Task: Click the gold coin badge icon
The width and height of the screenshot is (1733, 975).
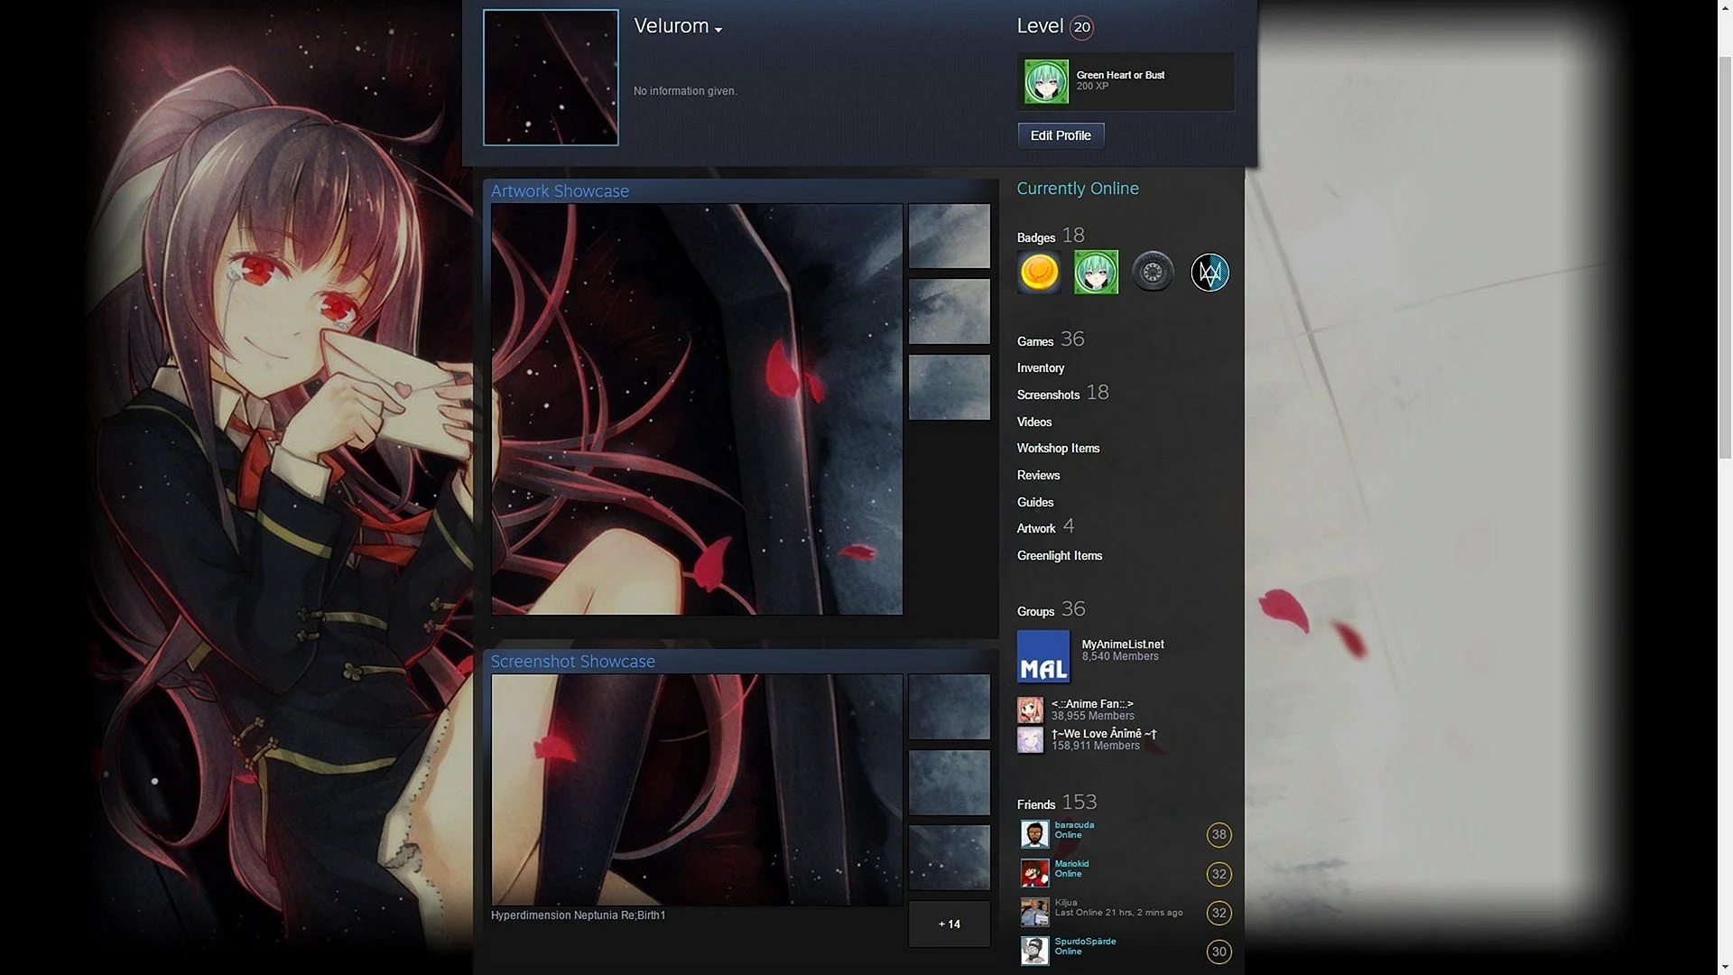Action: click(1039, 272)
